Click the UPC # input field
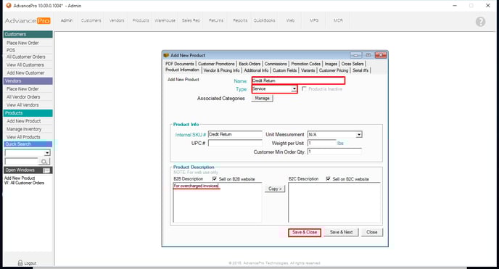499x269 pixels. (x=235, y=143)
